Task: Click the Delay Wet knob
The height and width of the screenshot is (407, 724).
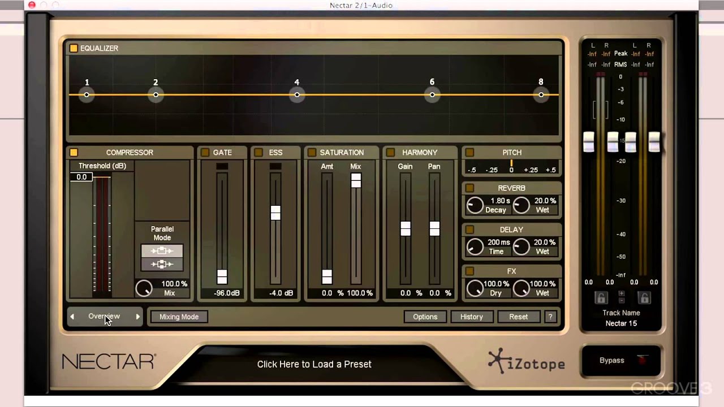Action: coord(521,246)
